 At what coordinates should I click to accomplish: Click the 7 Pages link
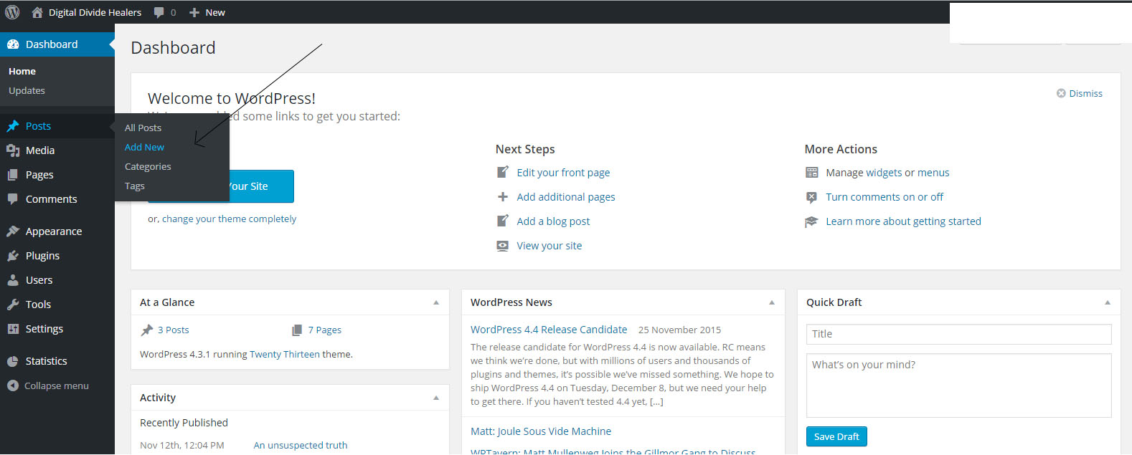point(325,330)
